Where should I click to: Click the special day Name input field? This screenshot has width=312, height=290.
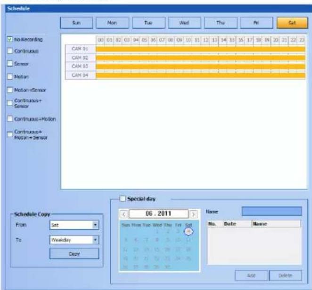271,211
